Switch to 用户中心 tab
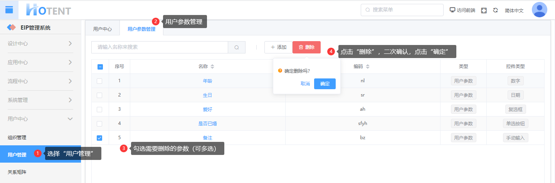Screen dimensions: 555x183 coord(103,29)
